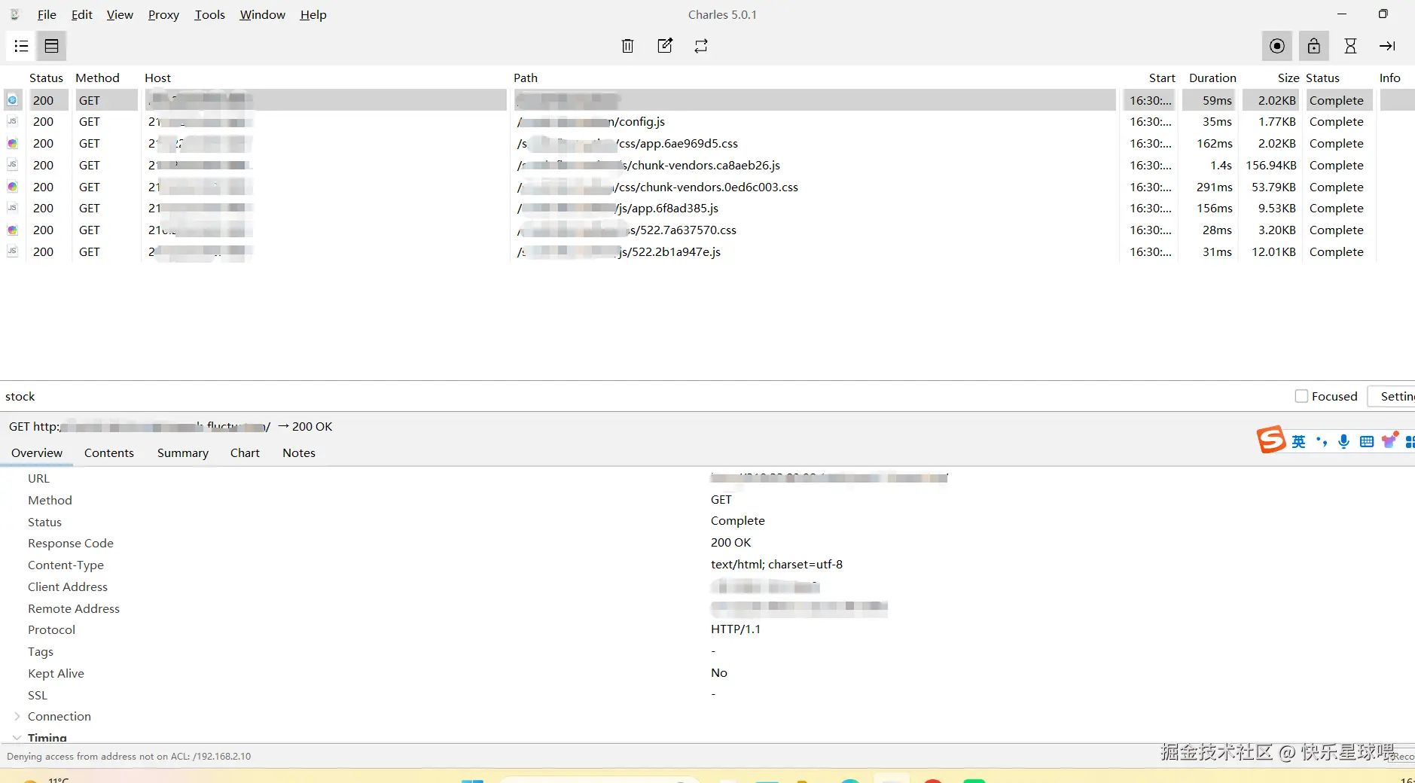1415x783 pixels.
Task: Click the Sogou skin shirt icon
Action: (1389, 440)
